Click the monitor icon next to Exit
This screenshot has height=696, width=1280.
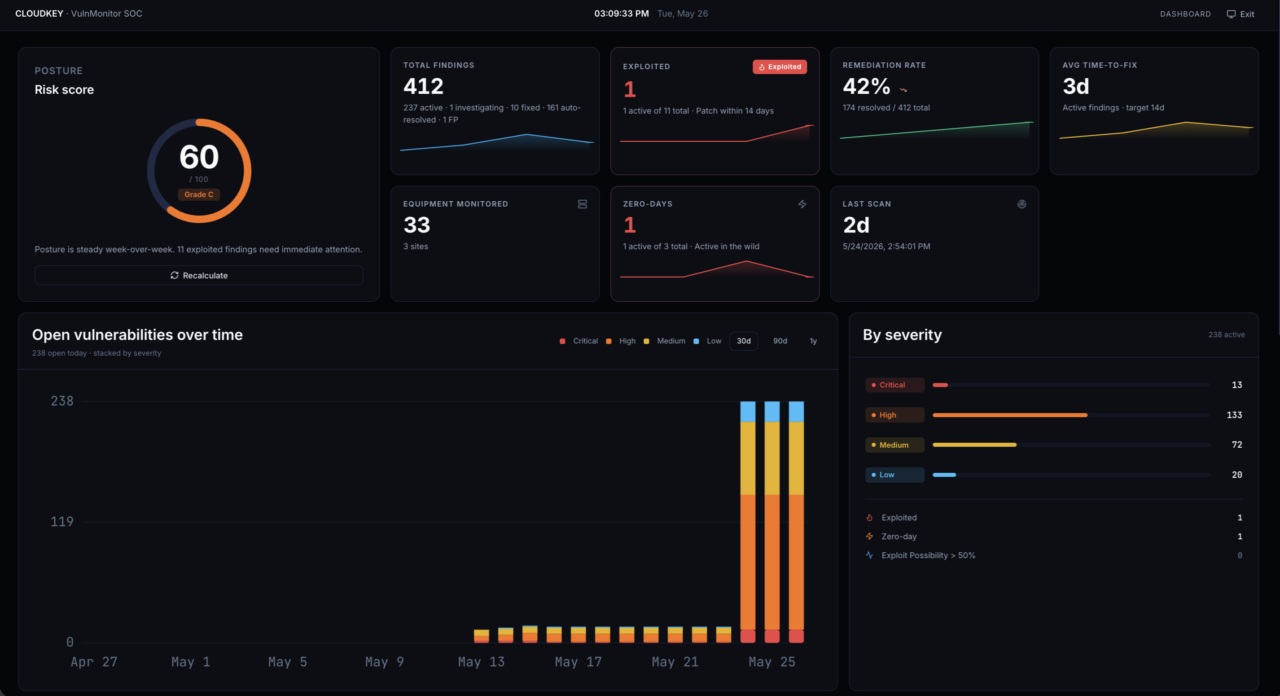pos(1231,14)
